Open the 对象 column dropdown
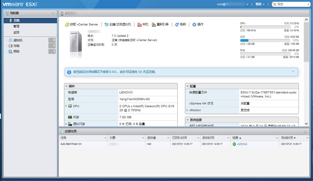313x181 pixels. tap(143, 138)
